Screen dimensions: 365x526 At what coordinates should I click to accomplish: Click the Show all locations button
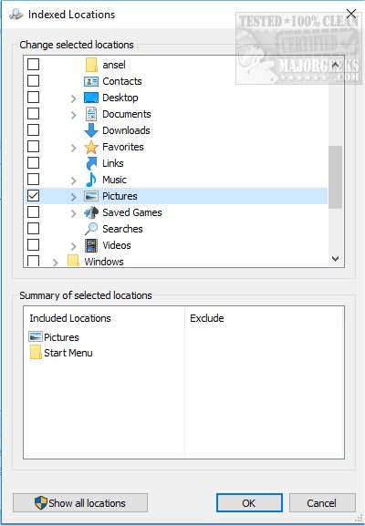(x=80, y=503)
